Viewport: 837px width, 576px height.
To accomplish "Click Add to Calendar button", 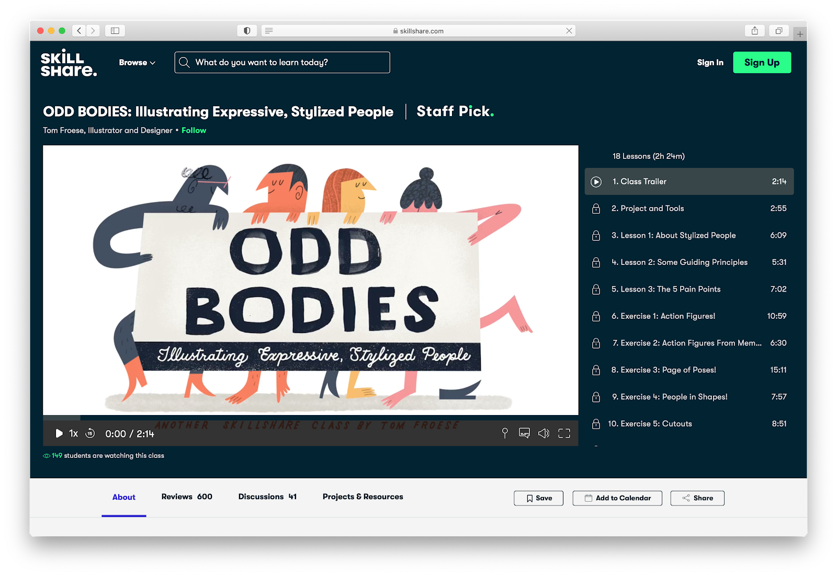I will tap(617, 498).
